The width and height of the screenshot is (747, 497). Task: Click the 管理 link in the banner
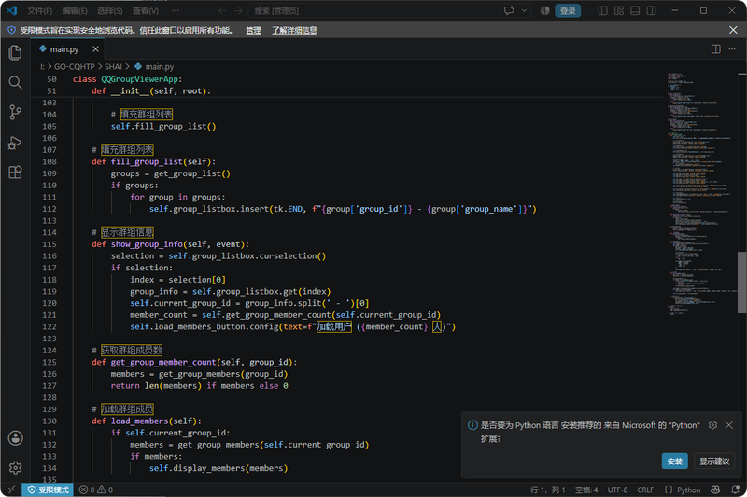(x=253, y=30)
